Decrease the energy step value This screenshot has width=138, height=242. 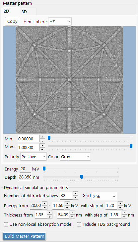120,207
